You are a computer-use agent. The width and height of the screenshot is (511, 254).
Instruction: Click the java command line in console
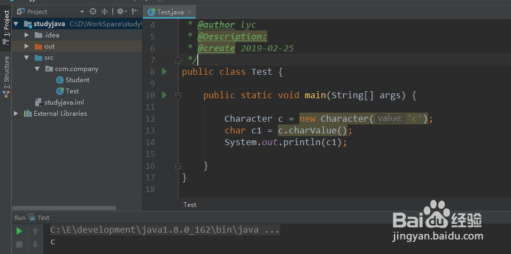tap(165, 230)
